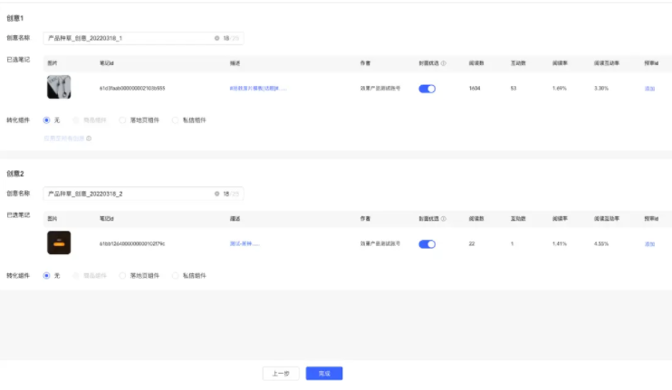Screen dimensions: 672x390
Task: Select the note id beginning 61bb1264
Action: [132, 243]
